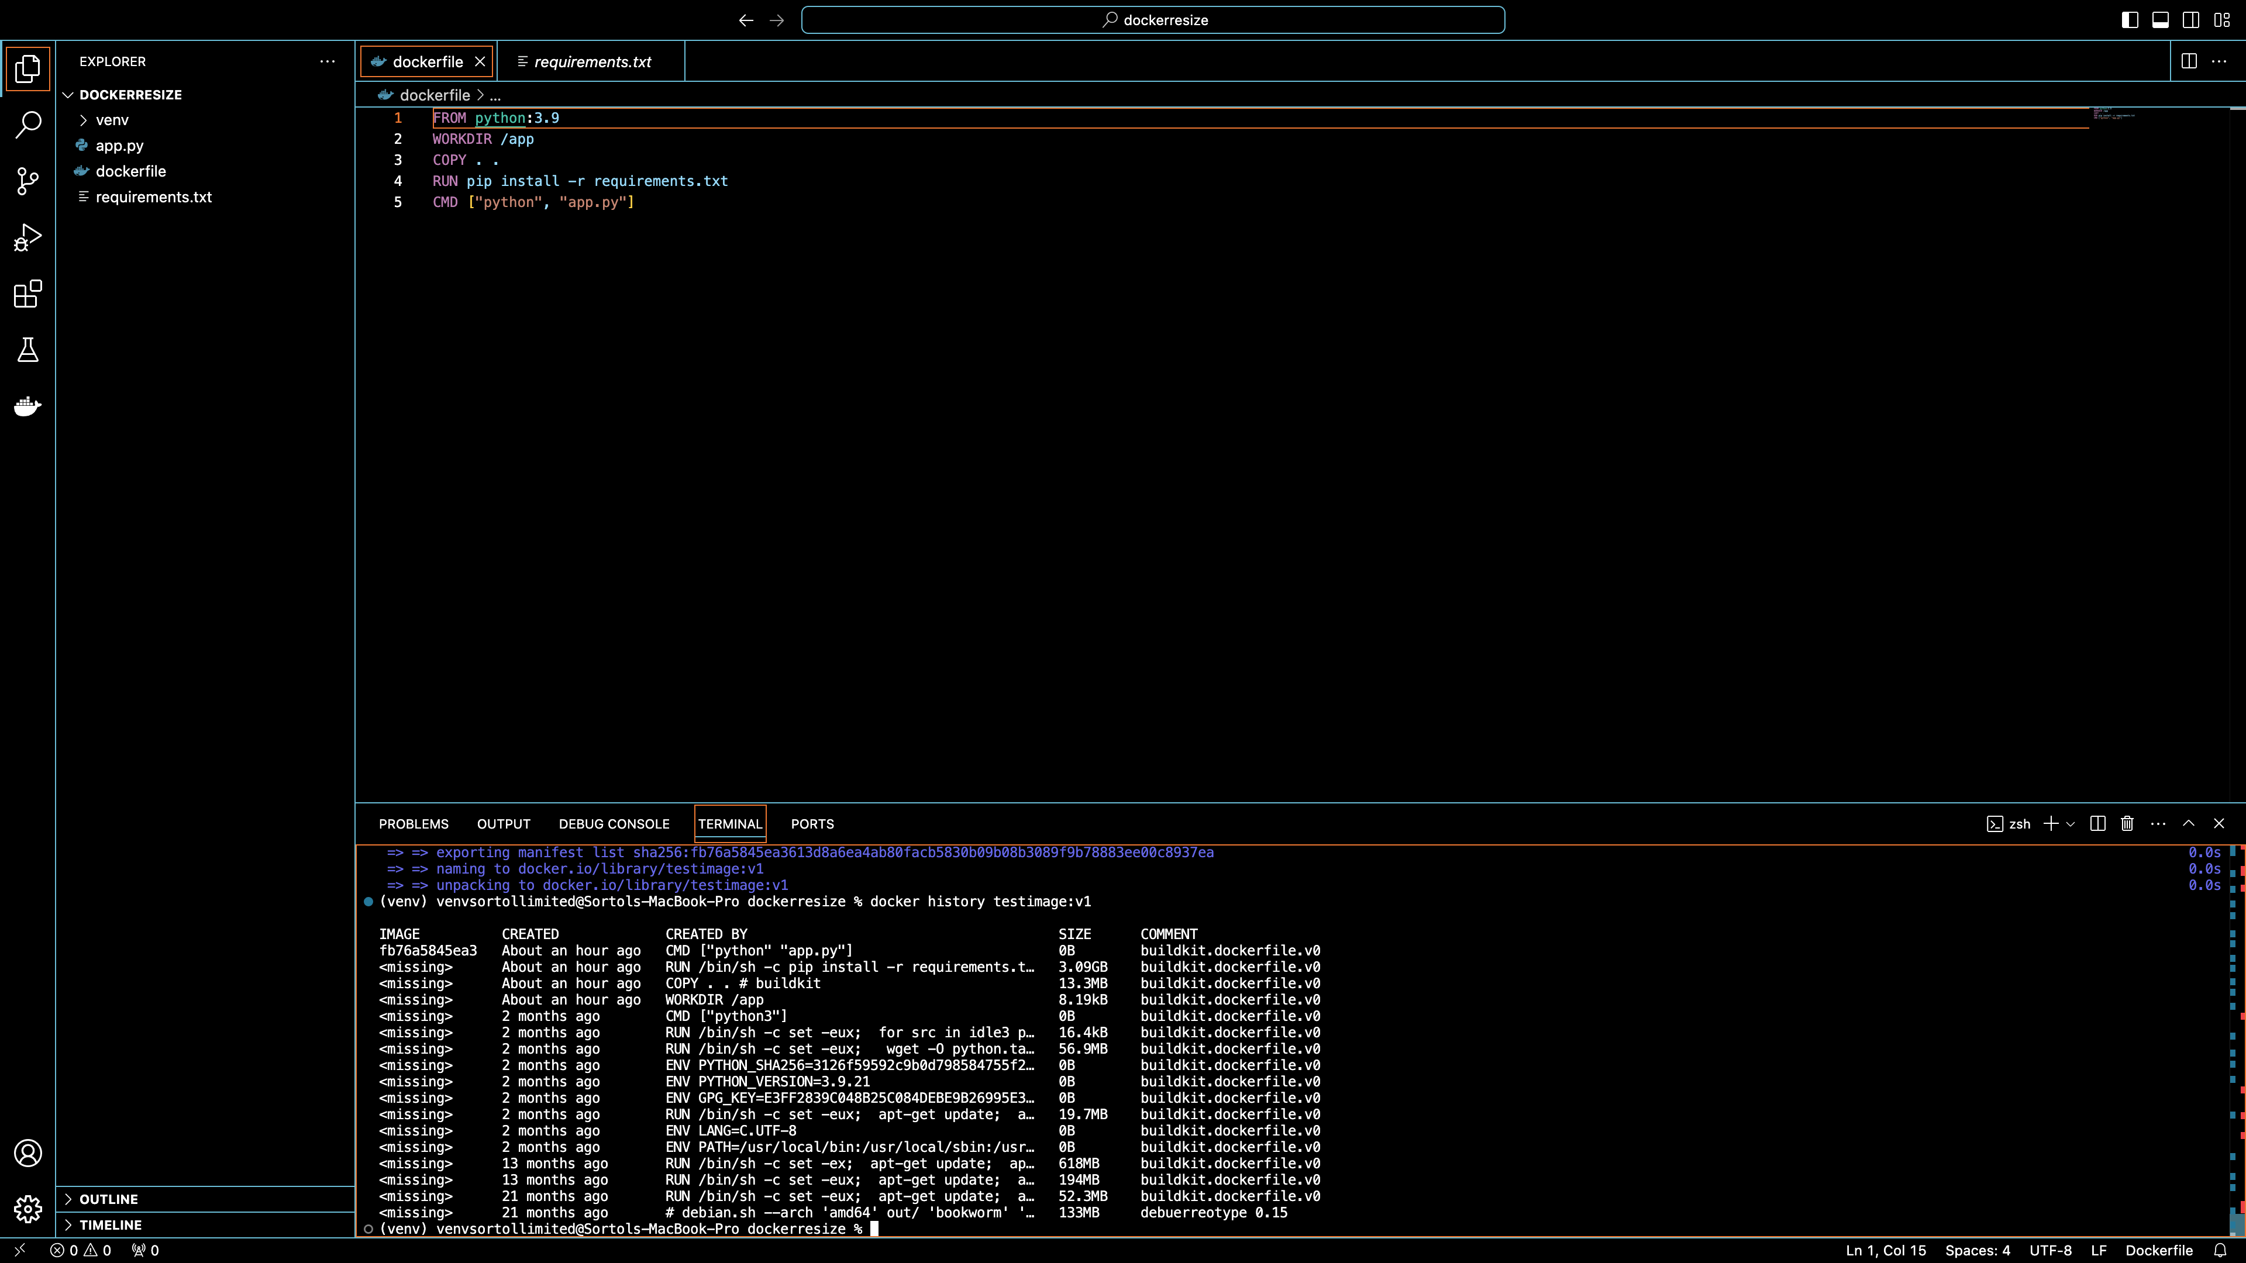Open Run and Debug view
This screenshot has height=1263, width=2246.
(x=28, y=237)
